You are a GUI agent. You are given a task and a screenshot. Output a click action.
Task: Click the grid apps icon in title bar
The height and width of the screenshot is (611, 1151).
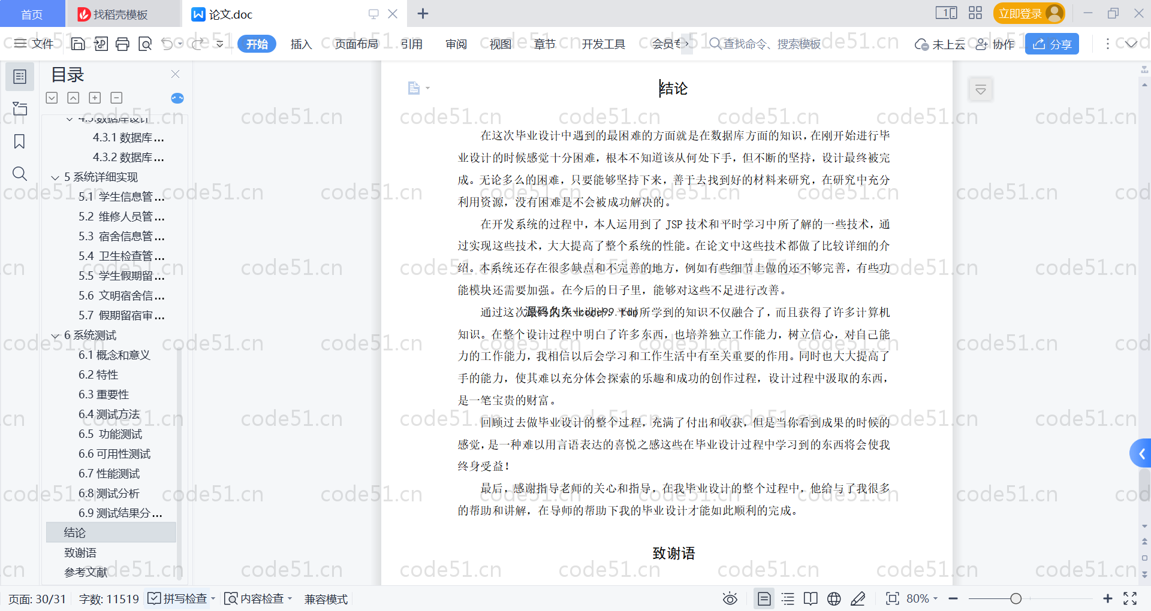(975, 13)
